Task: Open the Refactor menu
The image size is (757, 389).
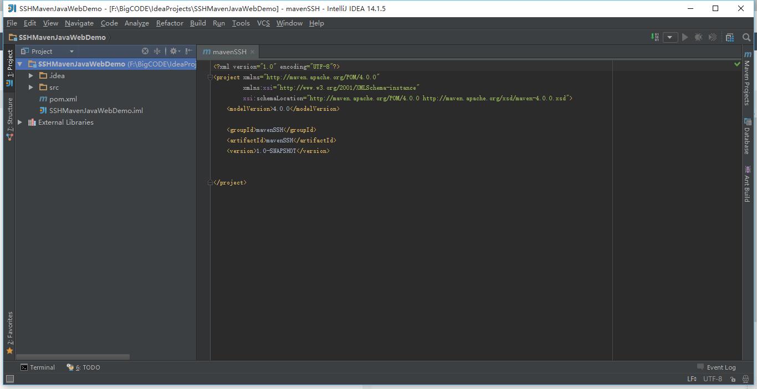Action: point(170,23)
